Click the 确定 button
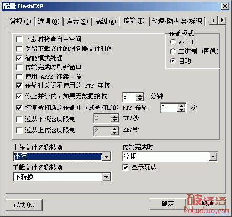232x217 pixels. coord(167,204)
